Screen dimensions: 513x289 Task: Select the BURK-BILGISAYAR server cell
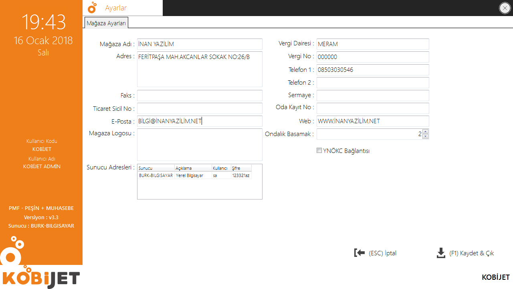click(156, 175)
